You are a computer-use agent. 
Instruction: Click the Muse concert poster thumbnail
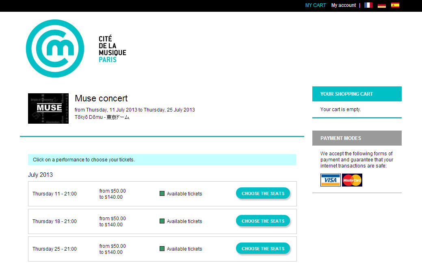(48, 109)
